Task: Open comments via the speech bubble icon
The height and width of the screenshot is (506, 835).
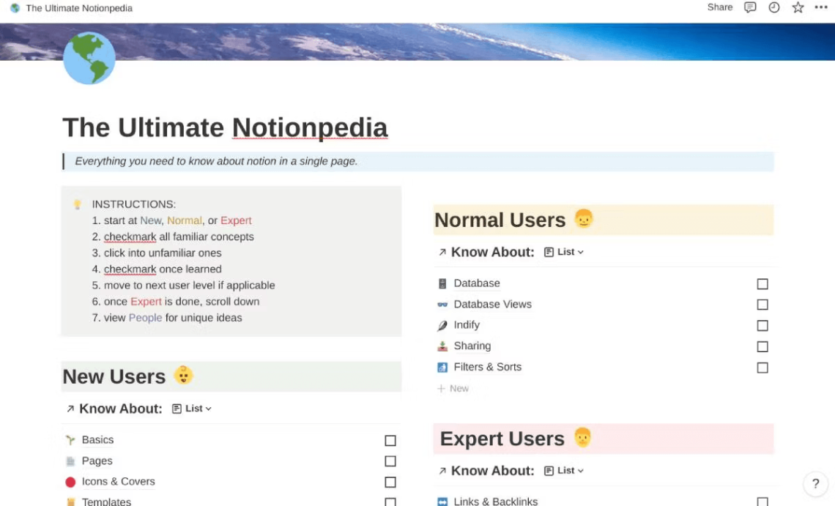Action: (749, 7)
